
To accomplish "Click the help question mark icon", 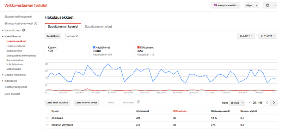I will (x=139, y=102).
